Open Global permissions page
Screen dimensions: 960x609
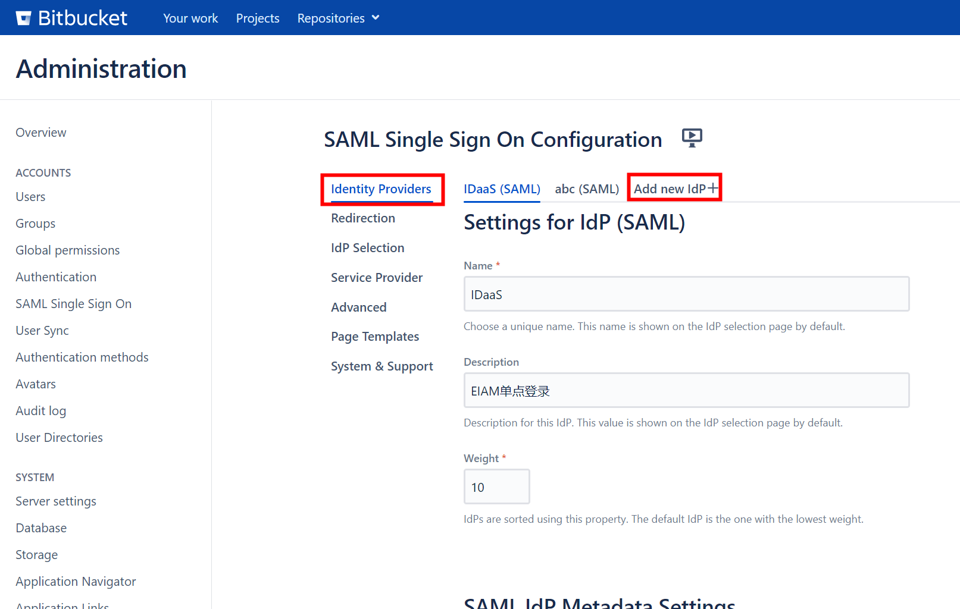(x=68, y=250)
